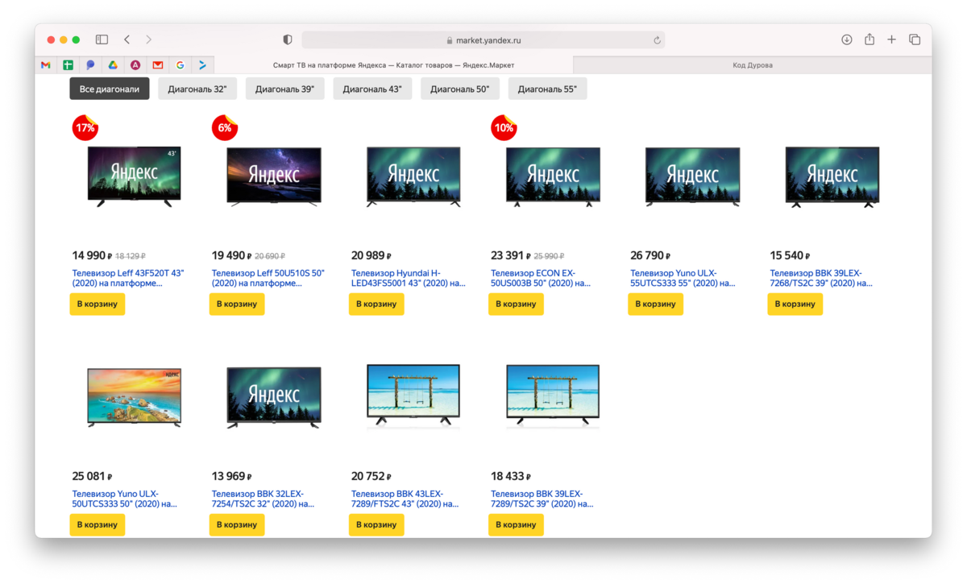The height and width of the screenshot is (584, 967).
Task: Go back to previous page
Action: (127, 39)
